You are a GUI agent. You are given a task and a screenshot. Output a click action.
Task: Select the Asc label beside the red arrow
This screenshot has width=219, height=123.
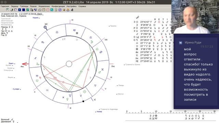point(22,67)
